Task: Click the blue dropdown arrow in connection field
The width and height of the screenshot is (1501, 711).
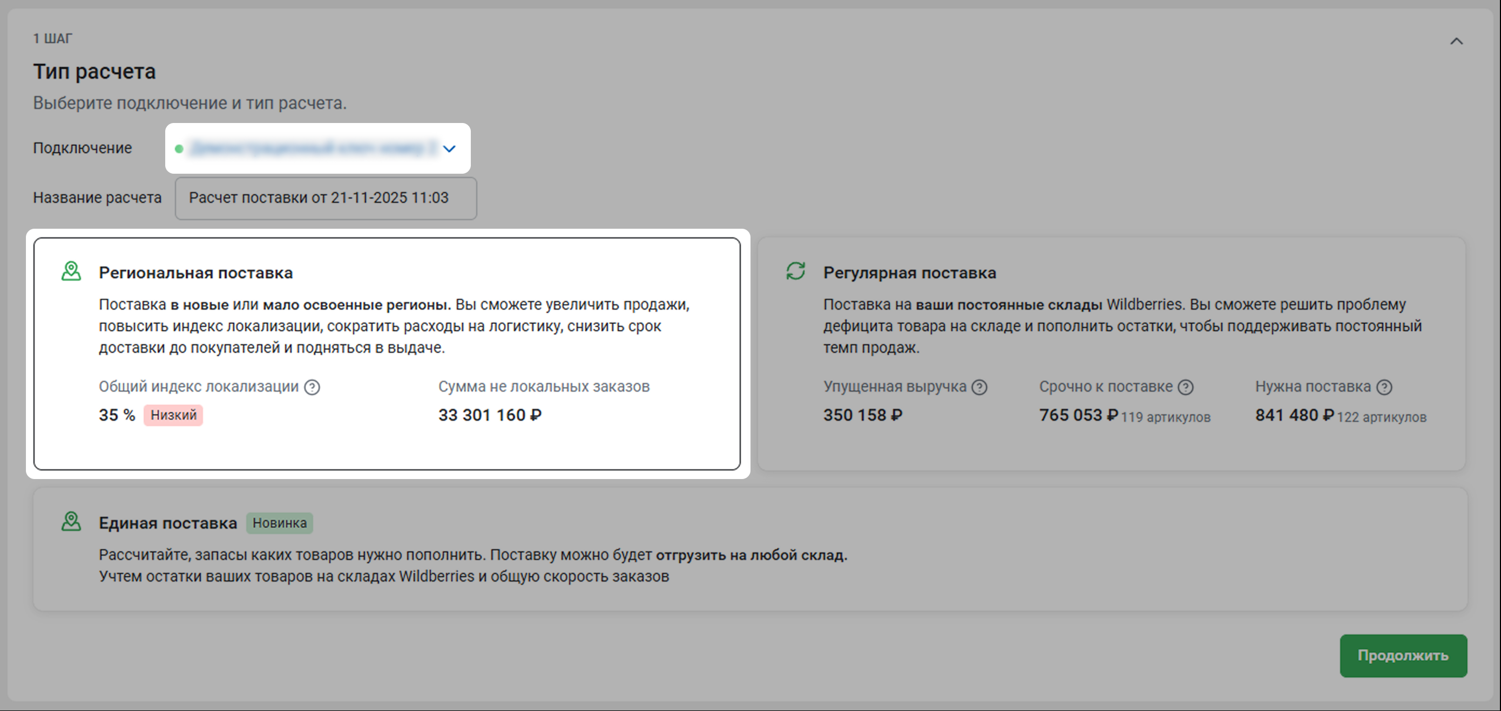Action: 449,149
